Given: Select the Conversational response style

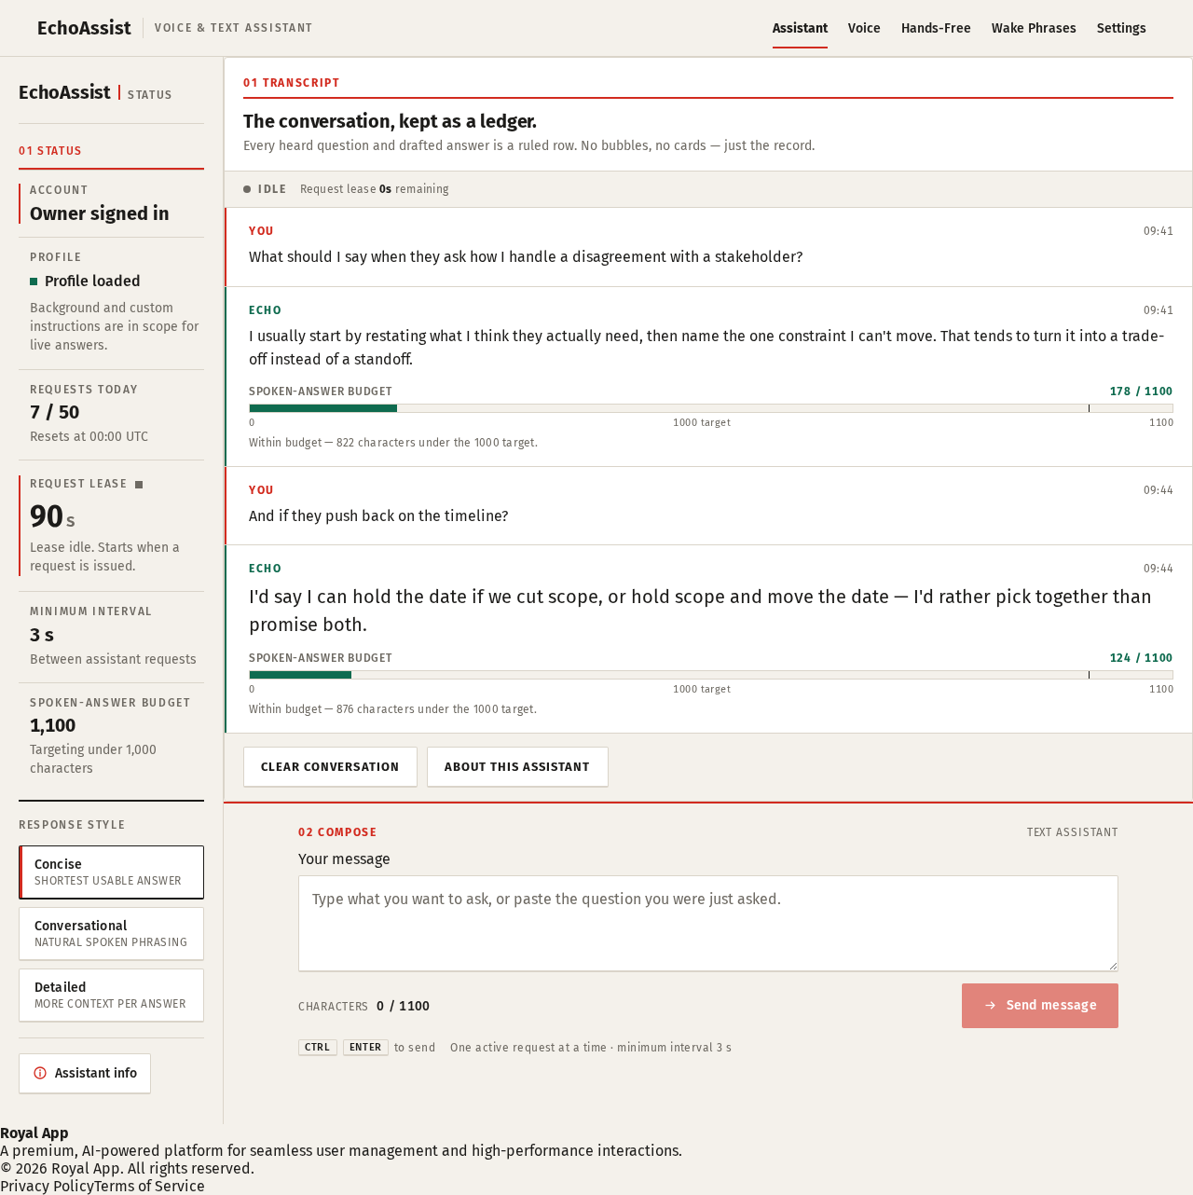Looking at the screenshot, I should [112, 934].
